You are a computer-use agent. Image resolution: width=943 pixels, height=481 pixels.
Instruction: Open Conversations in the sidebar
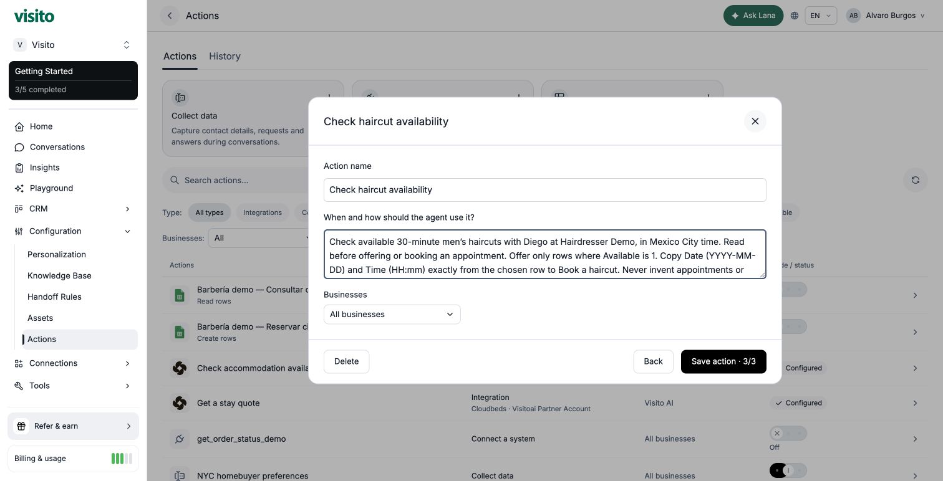click(x=57, y=147)
